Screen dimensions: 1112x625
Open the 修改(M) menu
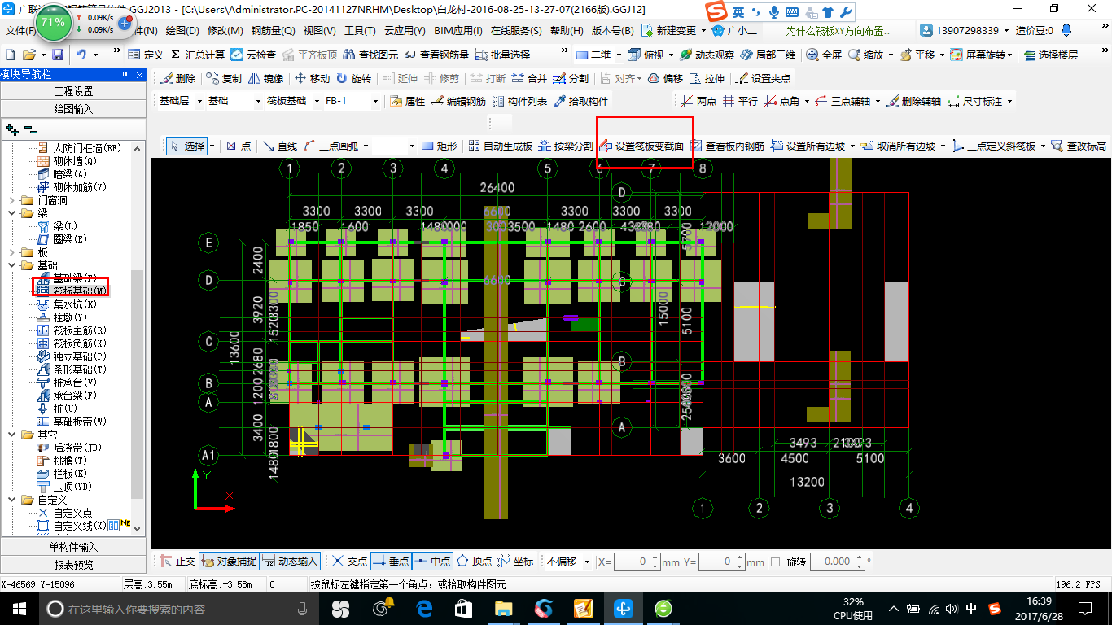(225, 31)
